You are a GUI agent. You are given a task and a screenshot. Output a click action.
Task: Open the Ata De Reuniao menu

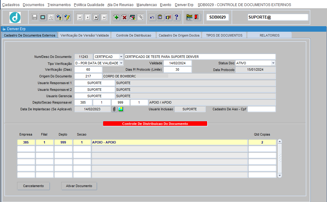(120, 5)
